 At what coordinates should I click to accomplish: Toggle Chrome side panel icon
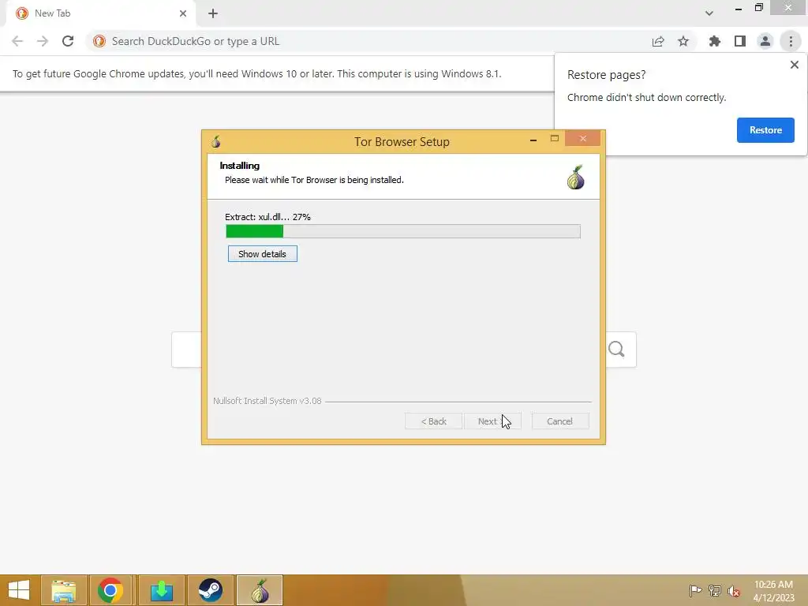coord(740,41)
